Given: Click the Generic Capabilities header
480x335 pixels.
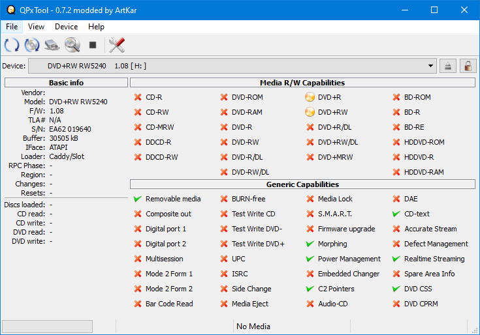Looking at the screenshot, I should click(302, 184).
